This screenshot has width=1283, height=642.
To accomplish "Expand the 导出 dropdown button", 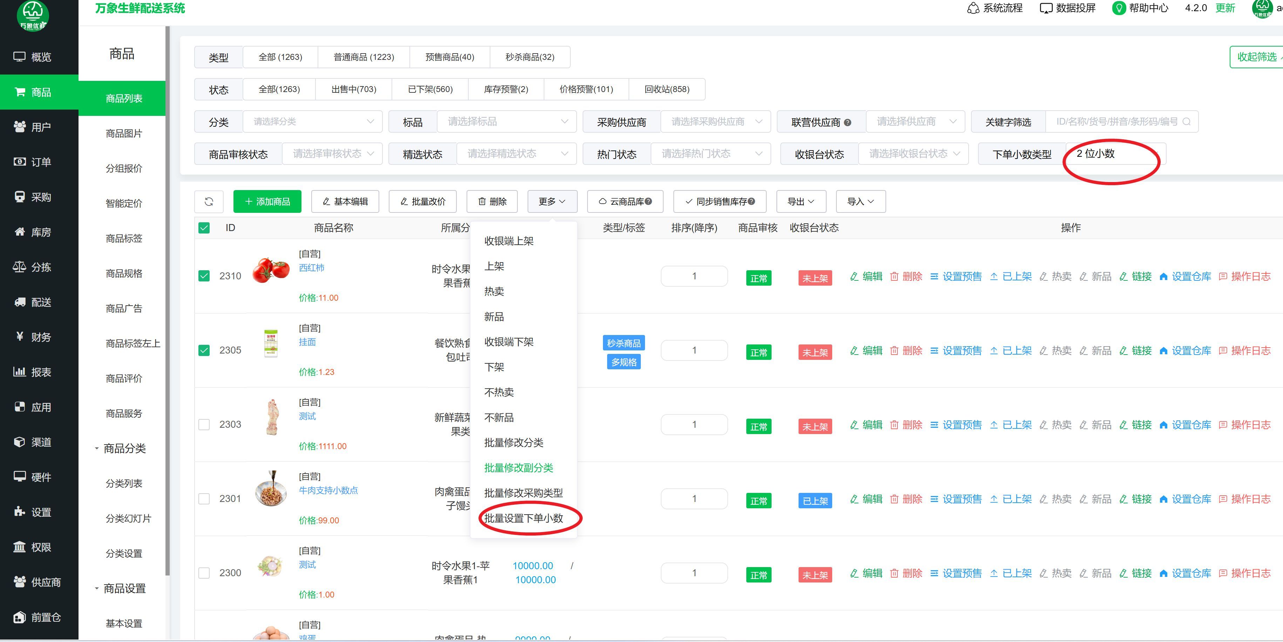I will 800,201.
